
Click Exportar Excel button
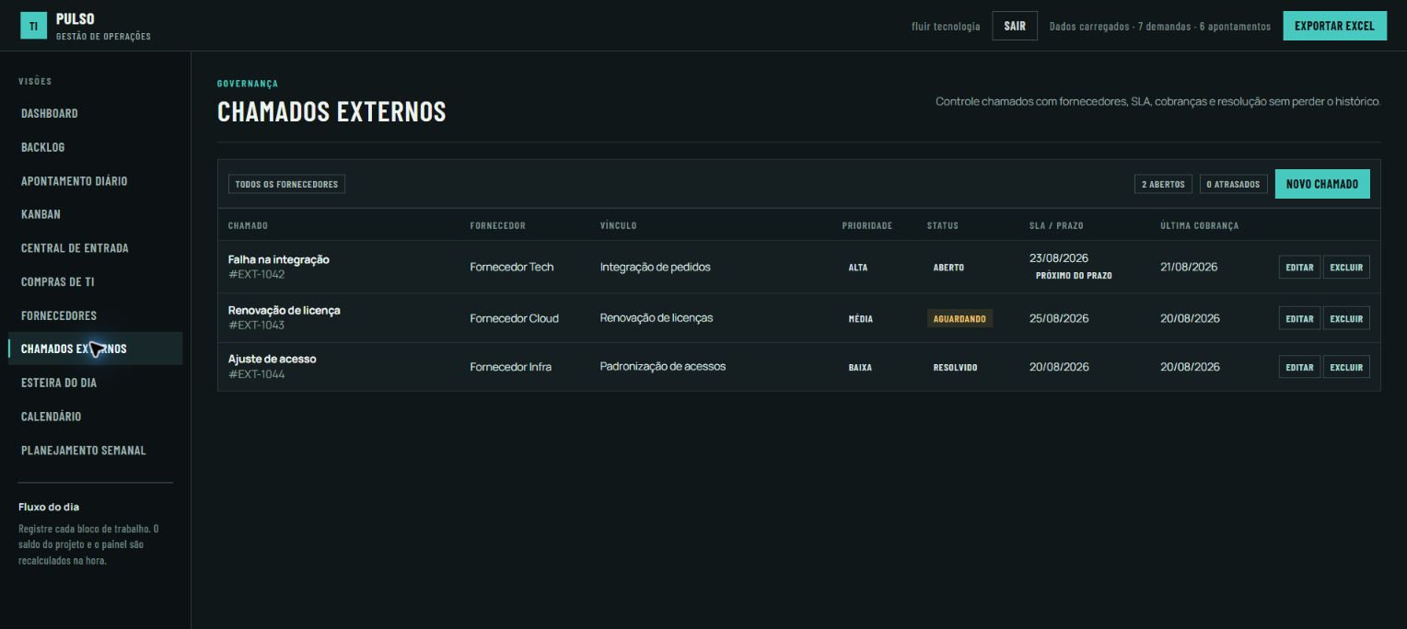coord(1334,26)
